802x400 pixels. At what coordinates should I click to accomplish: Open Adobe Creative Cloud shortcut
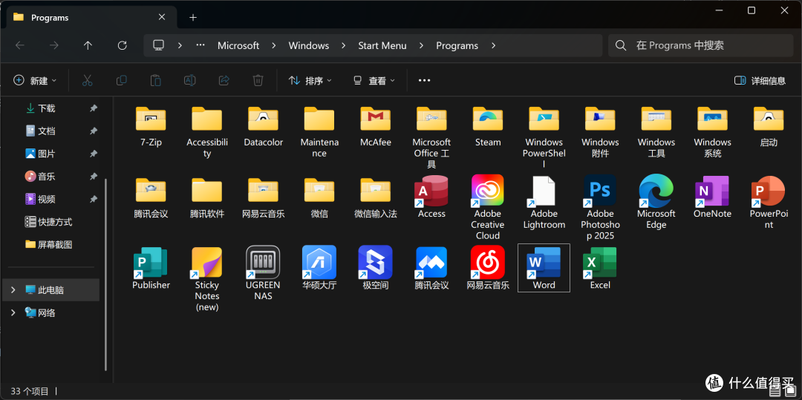[487, 207]
